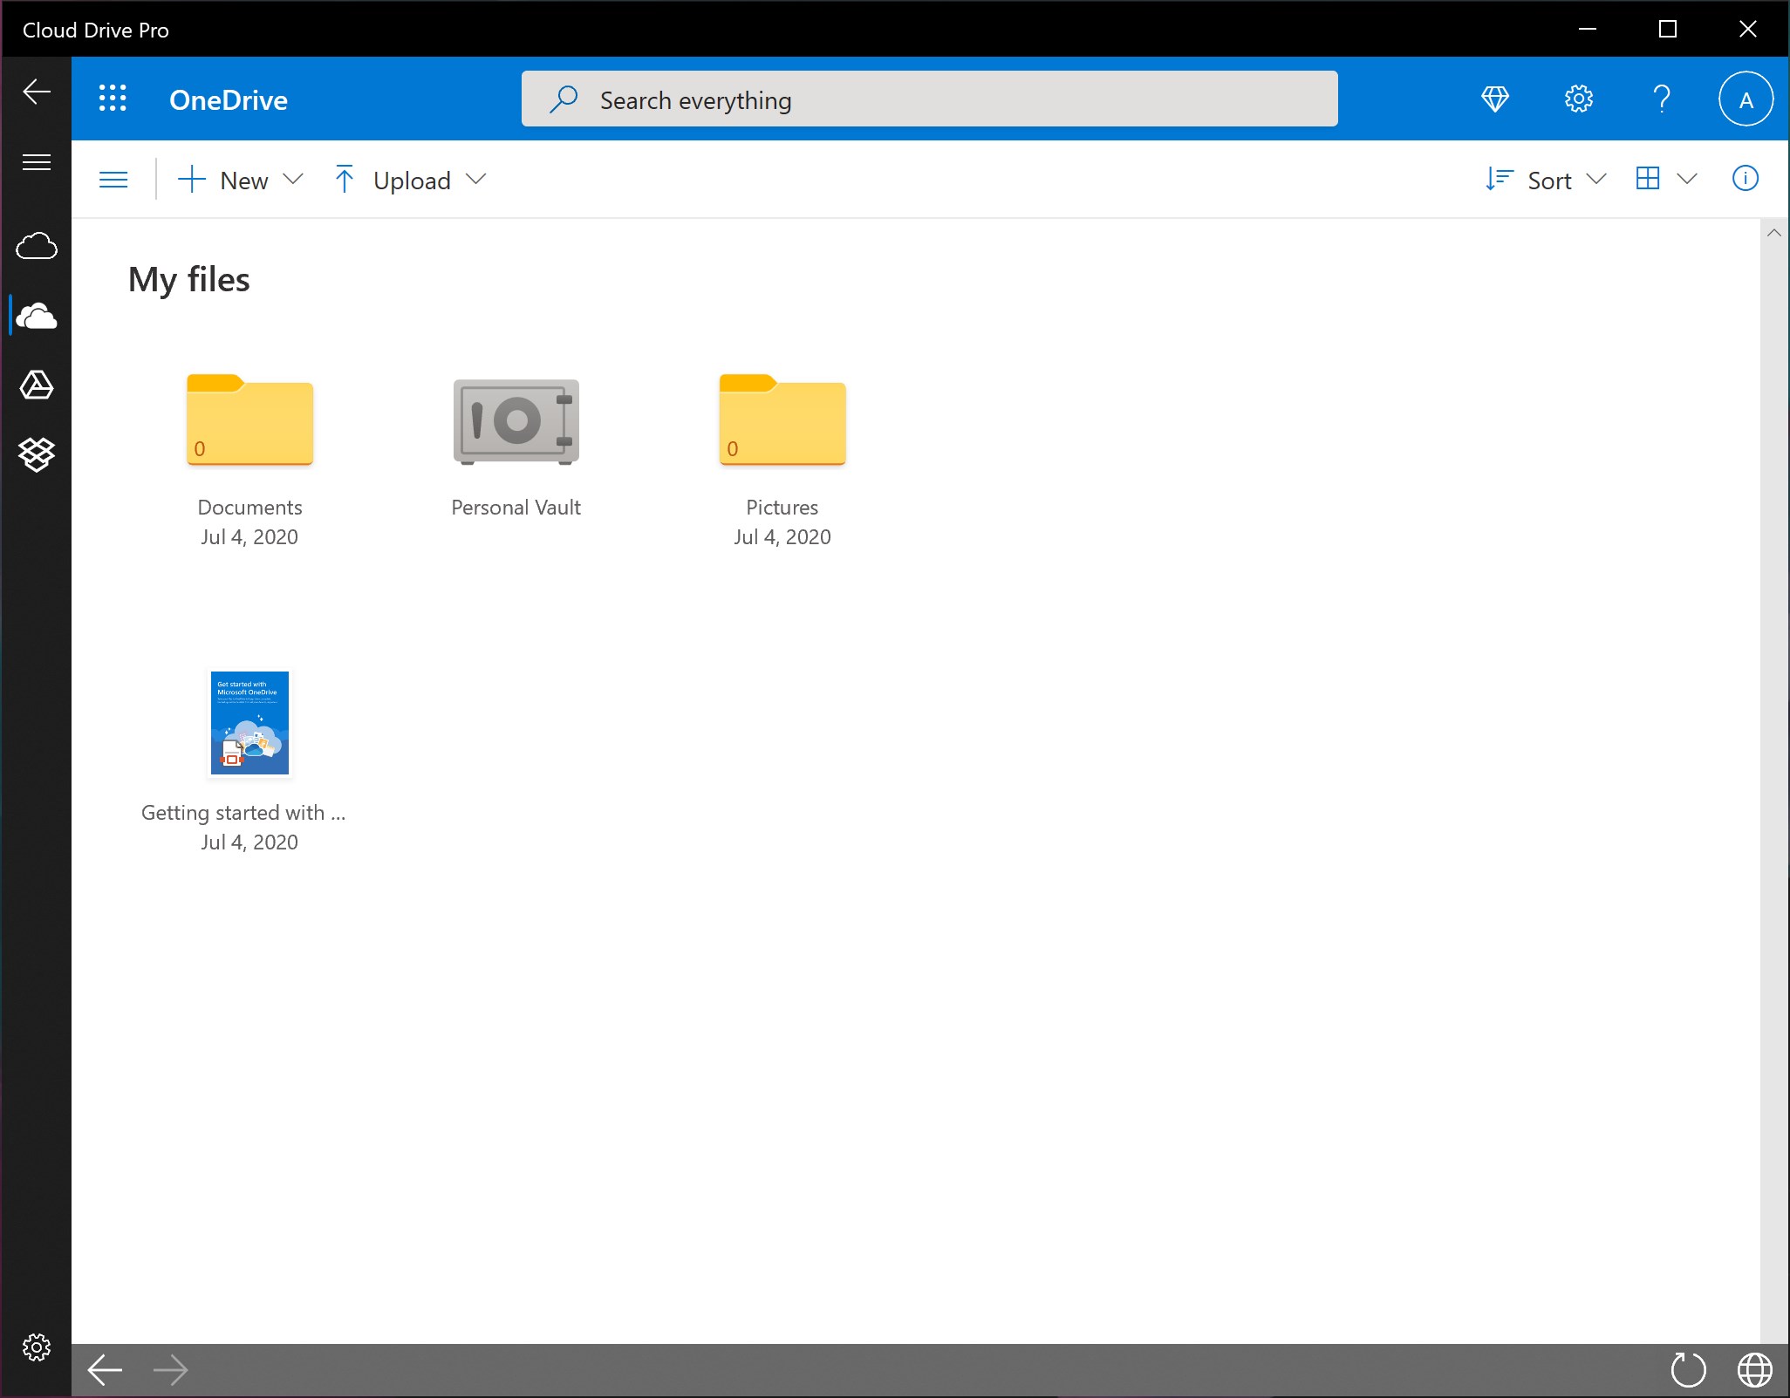The height and width of the screenshot is (1398, 1790).
Task: Click the help question mark icon
Action: (x=1661, y=99)
